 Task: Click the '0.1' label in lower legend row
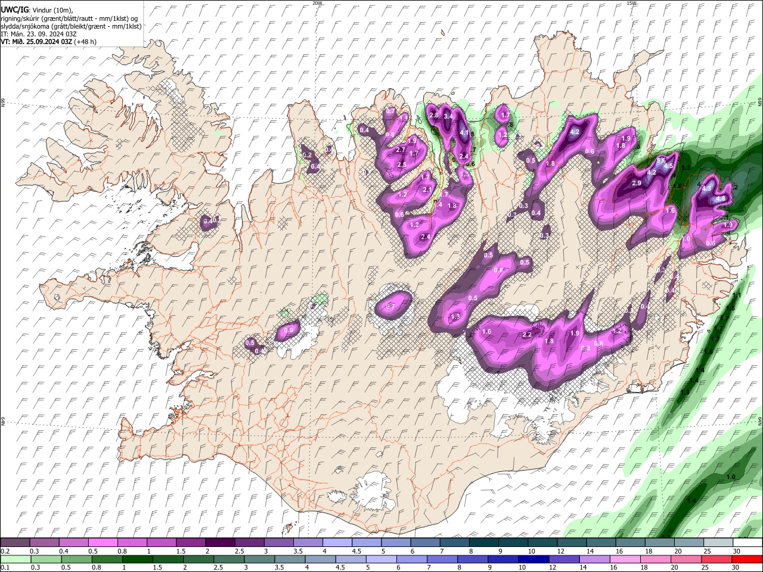point(5,567)
